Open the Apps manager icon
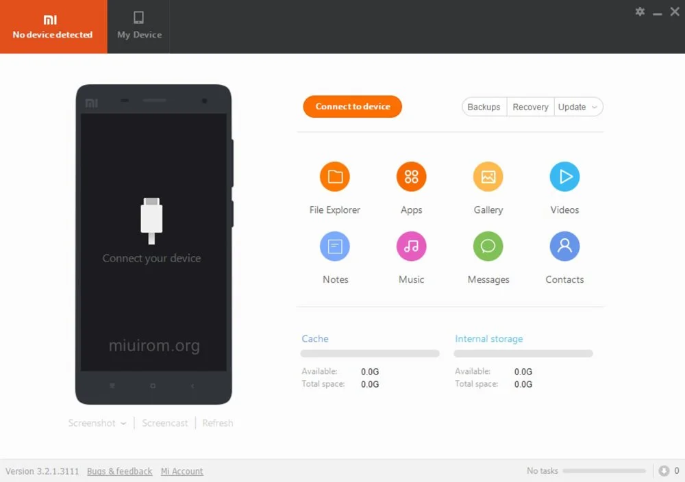Viewport: 685px width, 482px height. coord(411,177)
